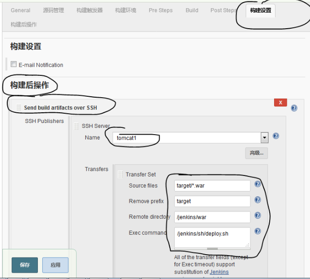Viewport: 310px width, 279px height.
Task: Switch to the Build tab
Action: coord(192,10)
